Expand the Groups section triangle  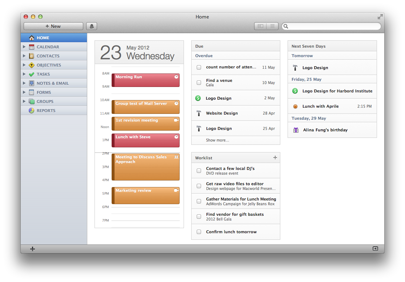24,101
